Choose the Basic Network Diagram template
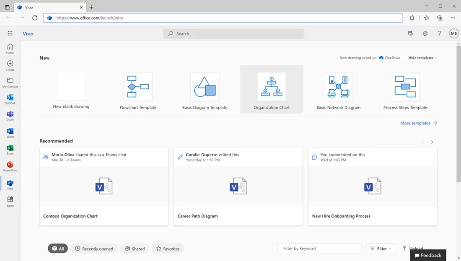This screenshot has width=461, height=261. tap(338, 91)
